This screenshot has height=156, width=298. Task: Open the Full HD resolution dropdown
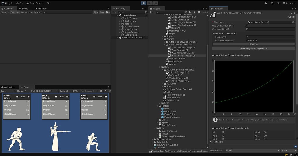tap(42, 91)
